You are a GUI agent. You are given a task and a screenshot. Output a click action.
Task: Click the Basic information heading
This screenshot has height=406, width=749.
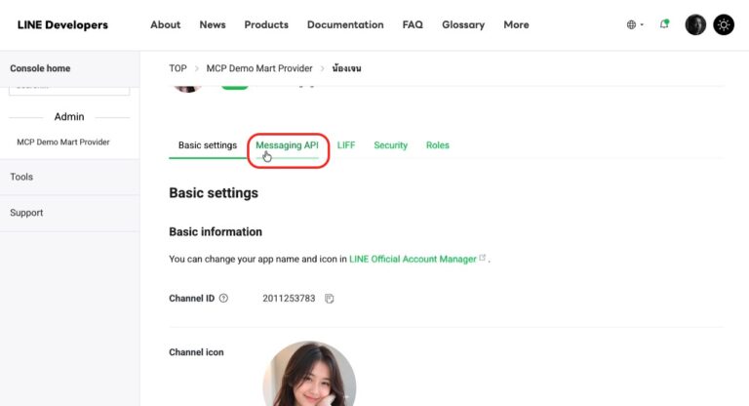216,232
